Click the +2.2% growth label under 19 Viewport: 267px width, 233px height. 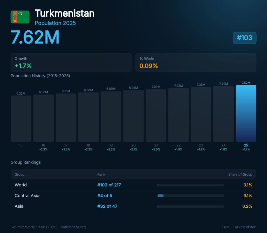[x=111, y=149]
